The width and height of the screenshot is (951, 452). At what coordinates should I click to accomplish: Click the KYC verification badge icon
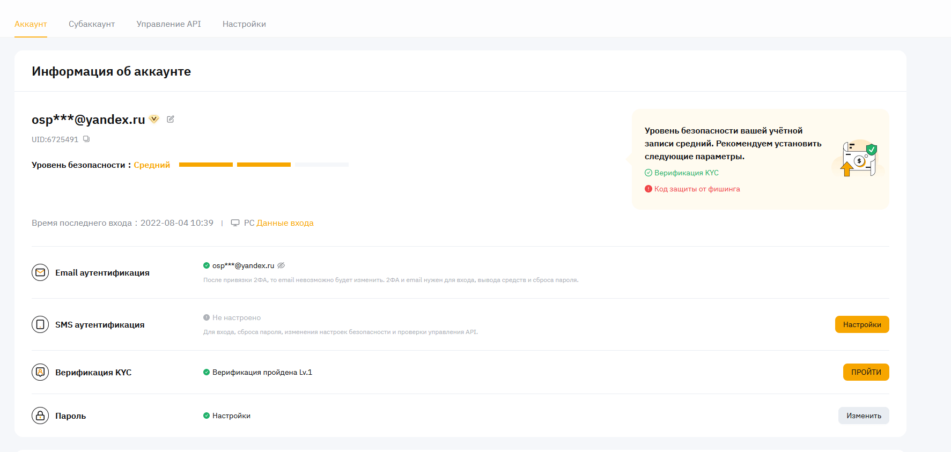(40, 372)
